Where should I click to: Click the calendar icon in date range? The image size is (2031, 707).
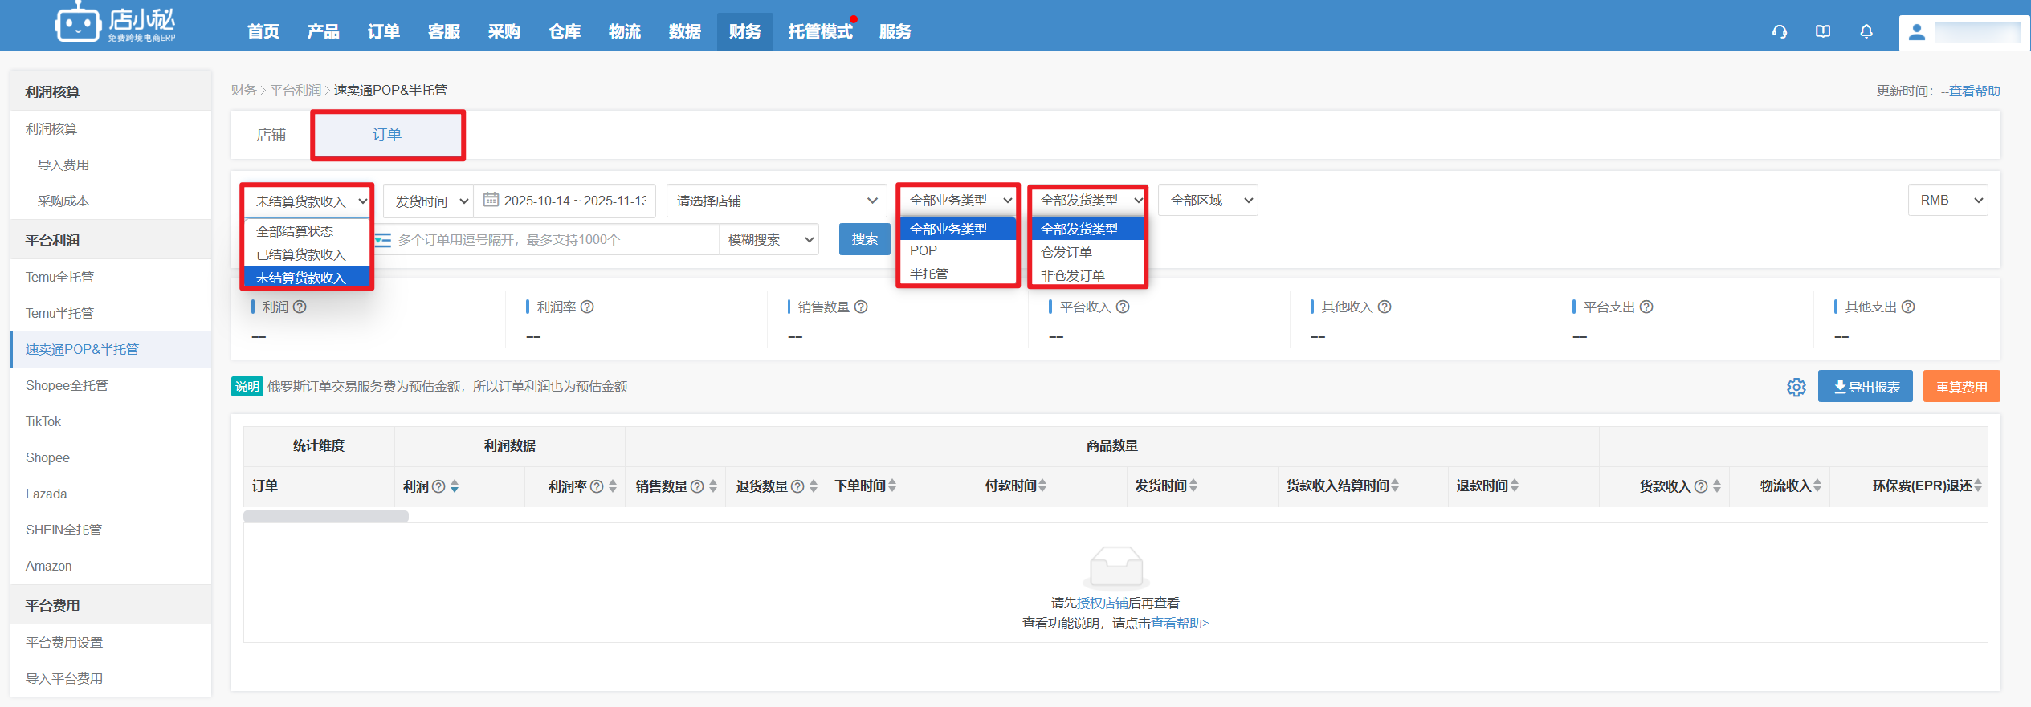click(x=491, y=200)
